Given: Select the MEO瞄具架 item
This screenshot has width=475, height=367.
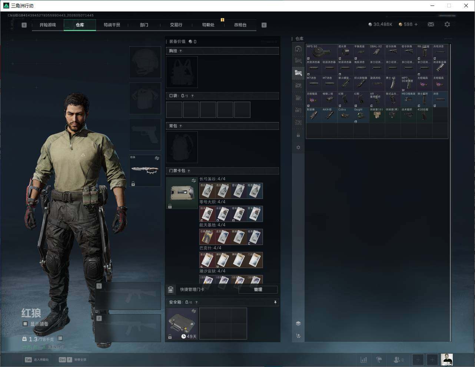Looking at the screenshot, I should click(409, 99).
